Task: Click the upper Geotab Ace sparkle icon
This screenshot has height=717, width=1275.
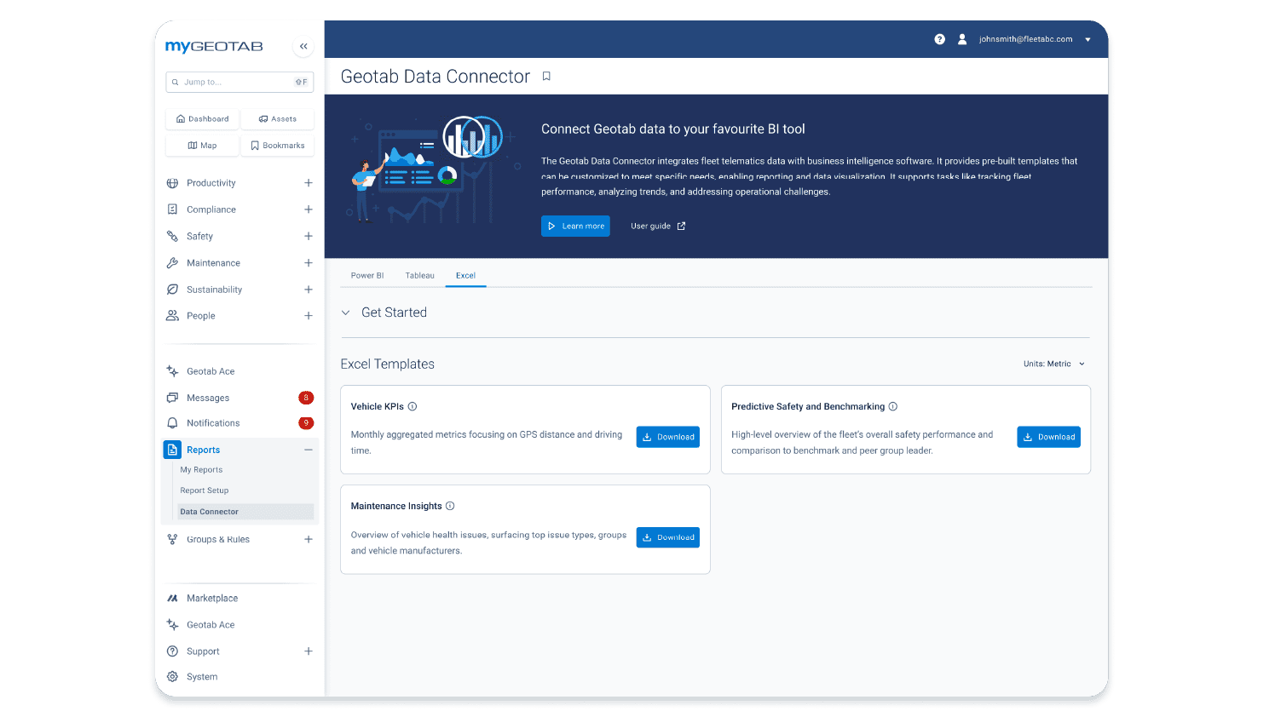Action: click(x=172, y=371)
